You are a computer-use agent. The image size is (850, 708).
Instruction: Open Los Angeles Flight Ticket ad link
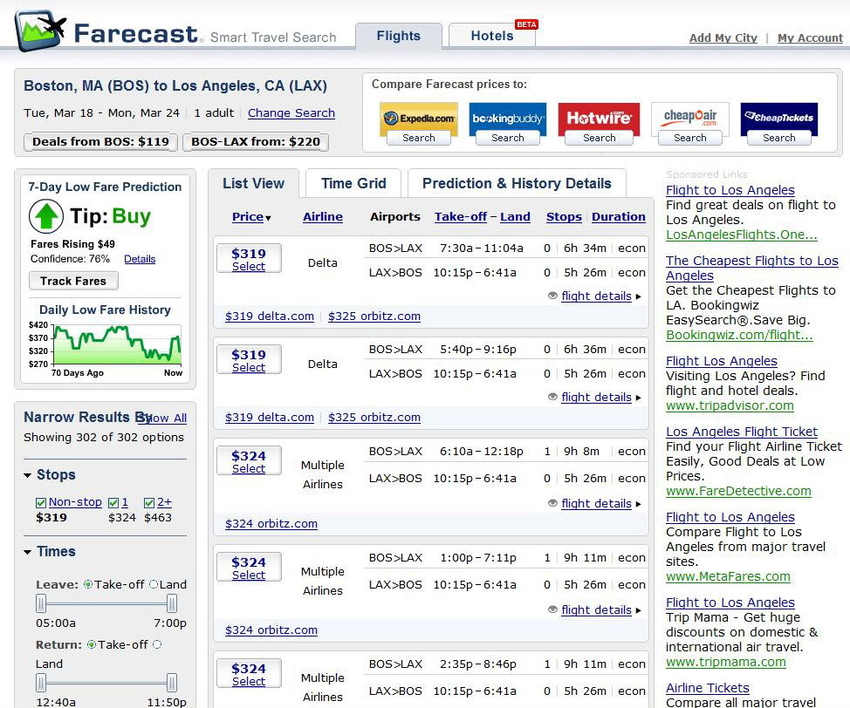click(x=742, y=432)
